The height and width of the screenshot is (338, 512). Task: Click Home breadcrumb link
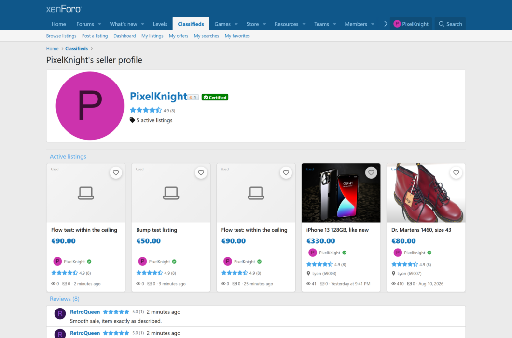click(52, 48)
